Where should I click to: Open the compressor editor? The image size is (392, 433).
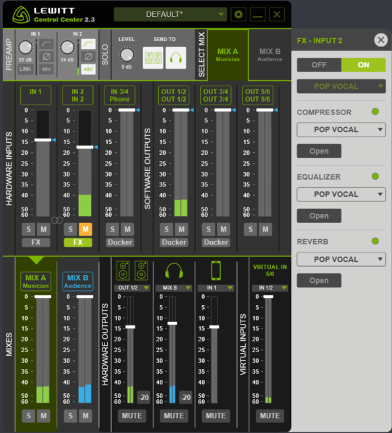(319, 151)
